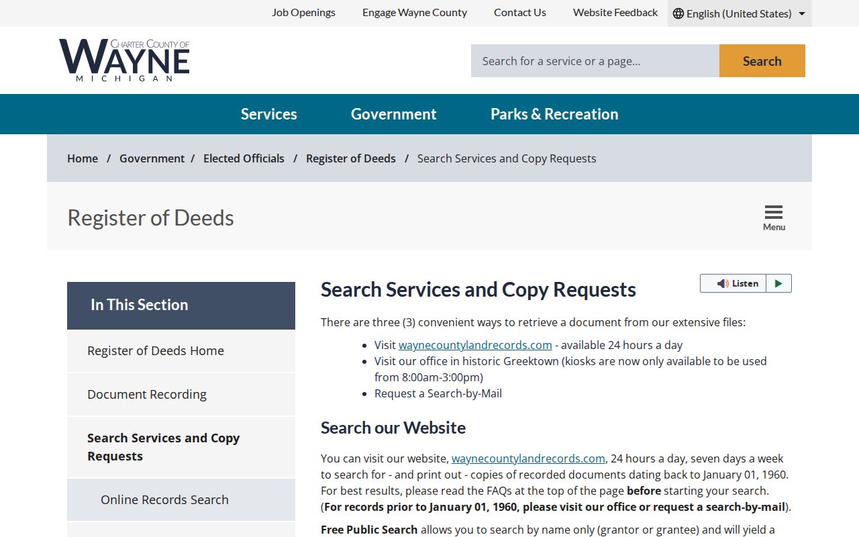Image resolution: width=859 pixels, height=537 pixels.
Task: Click the orange Search button
Action: (762, 61)
